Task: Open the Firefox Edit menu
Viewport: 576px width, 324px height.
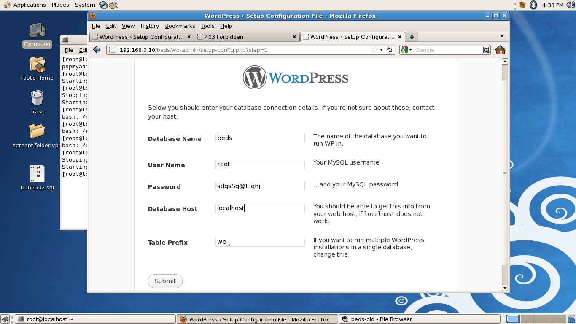Action: pos(111,26)
